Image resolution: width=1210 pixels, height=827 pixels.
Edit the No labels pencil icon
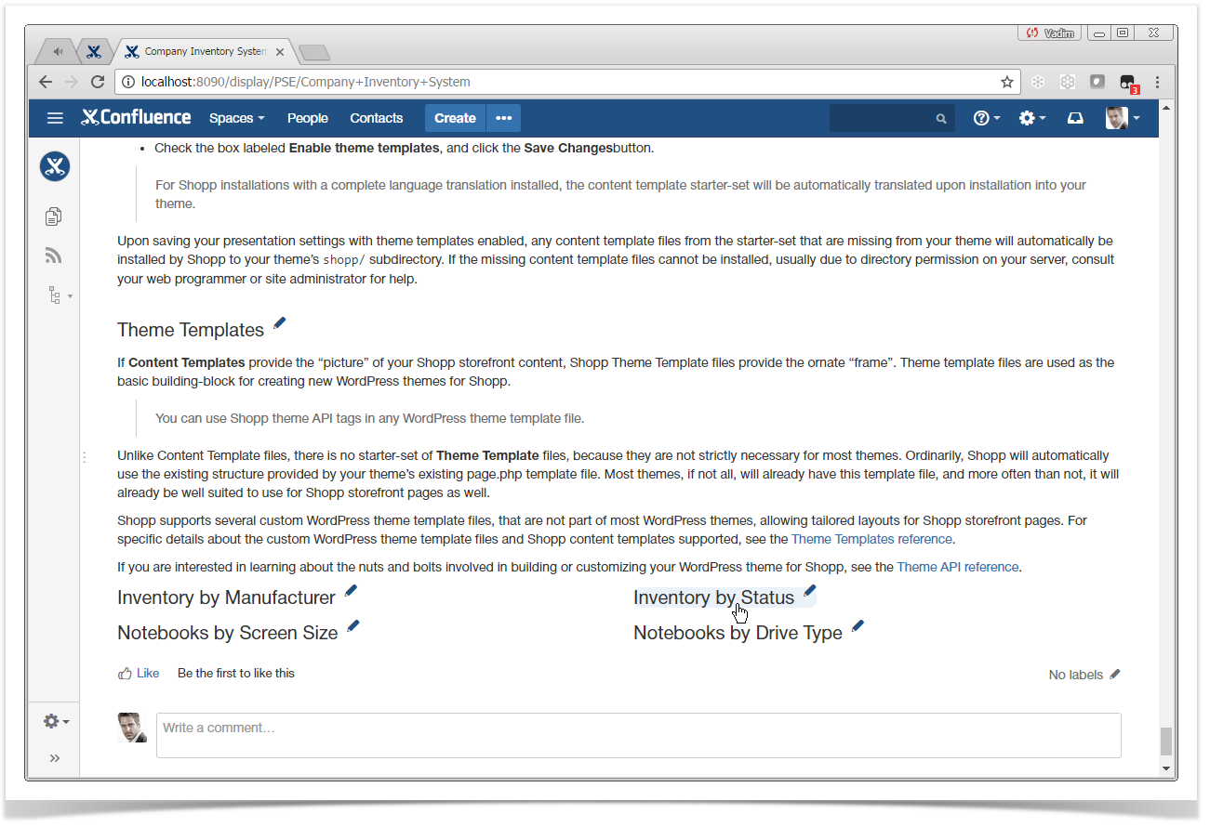1114,674
